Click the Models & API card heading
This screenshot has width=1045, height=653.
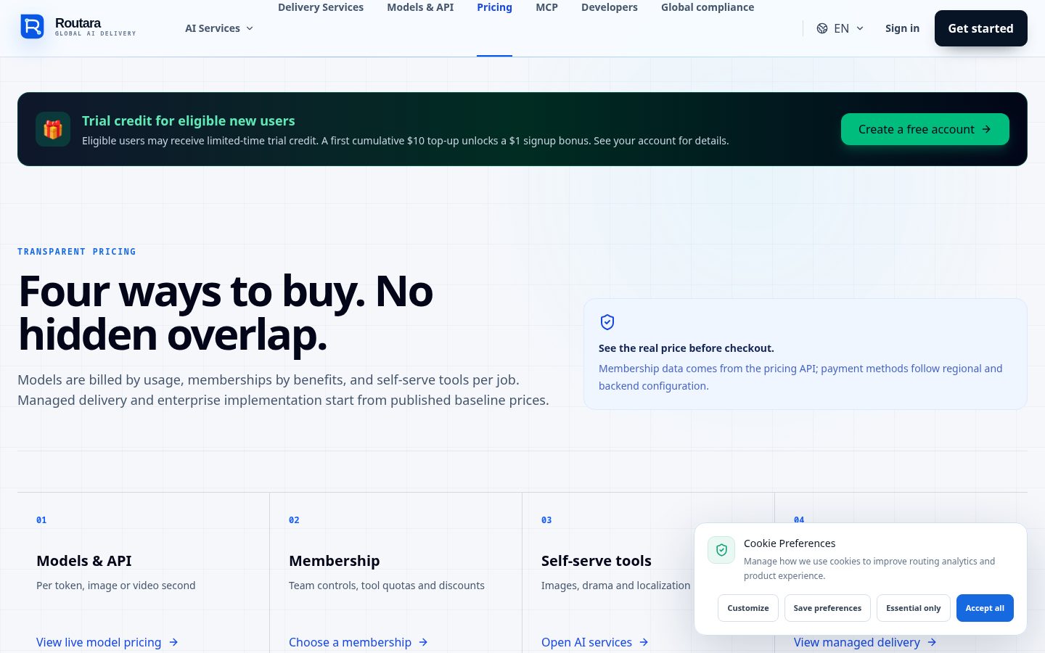coord(84,561)
